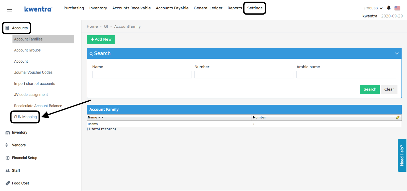407x191 pixels.
Task: Open the Need Help? side tab
Action: [402, 156]
